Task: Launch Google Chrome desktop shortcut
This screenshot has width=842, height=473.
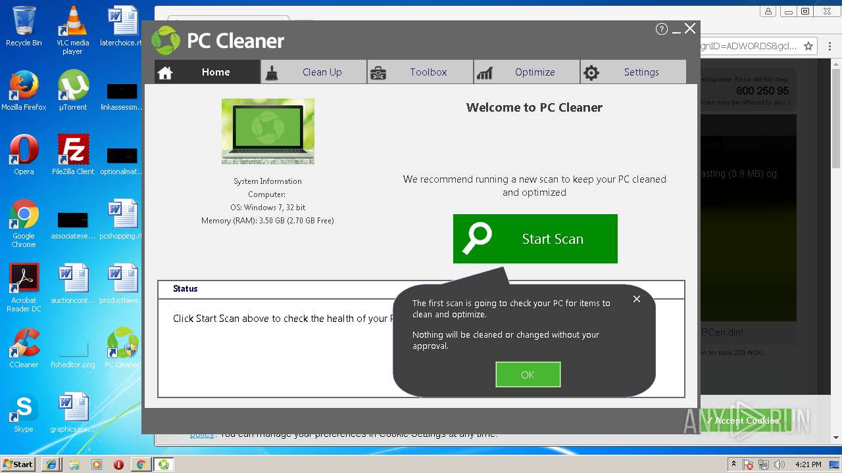Action: click(24, 223)
